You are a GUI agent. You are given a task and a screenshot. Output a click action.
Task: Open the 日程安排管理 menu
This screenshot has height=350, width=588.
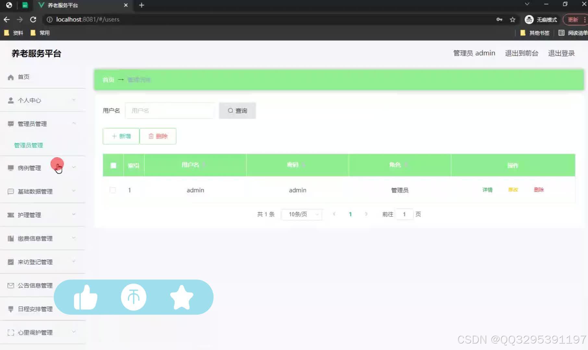click(35, 309)
